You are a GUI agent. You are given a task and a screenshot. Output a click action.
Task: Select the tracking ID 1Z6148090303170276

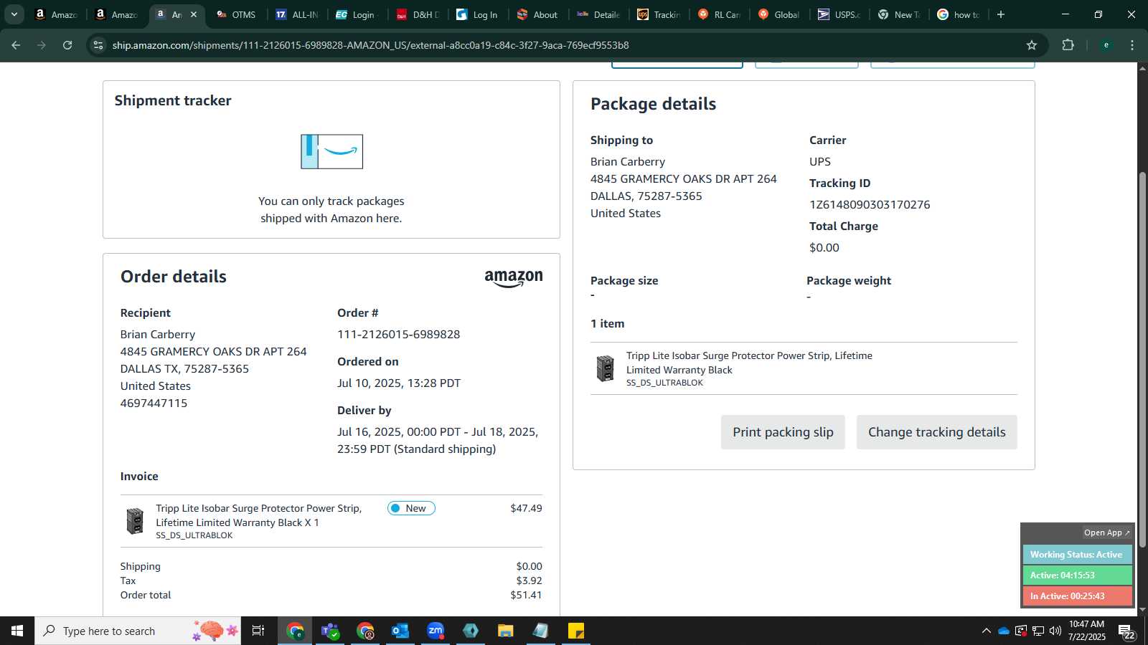[870, 204]
